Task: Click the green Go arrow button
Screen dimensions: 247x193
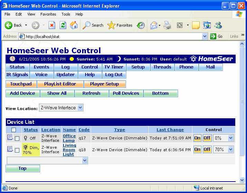Action: (x=213, y=36)
